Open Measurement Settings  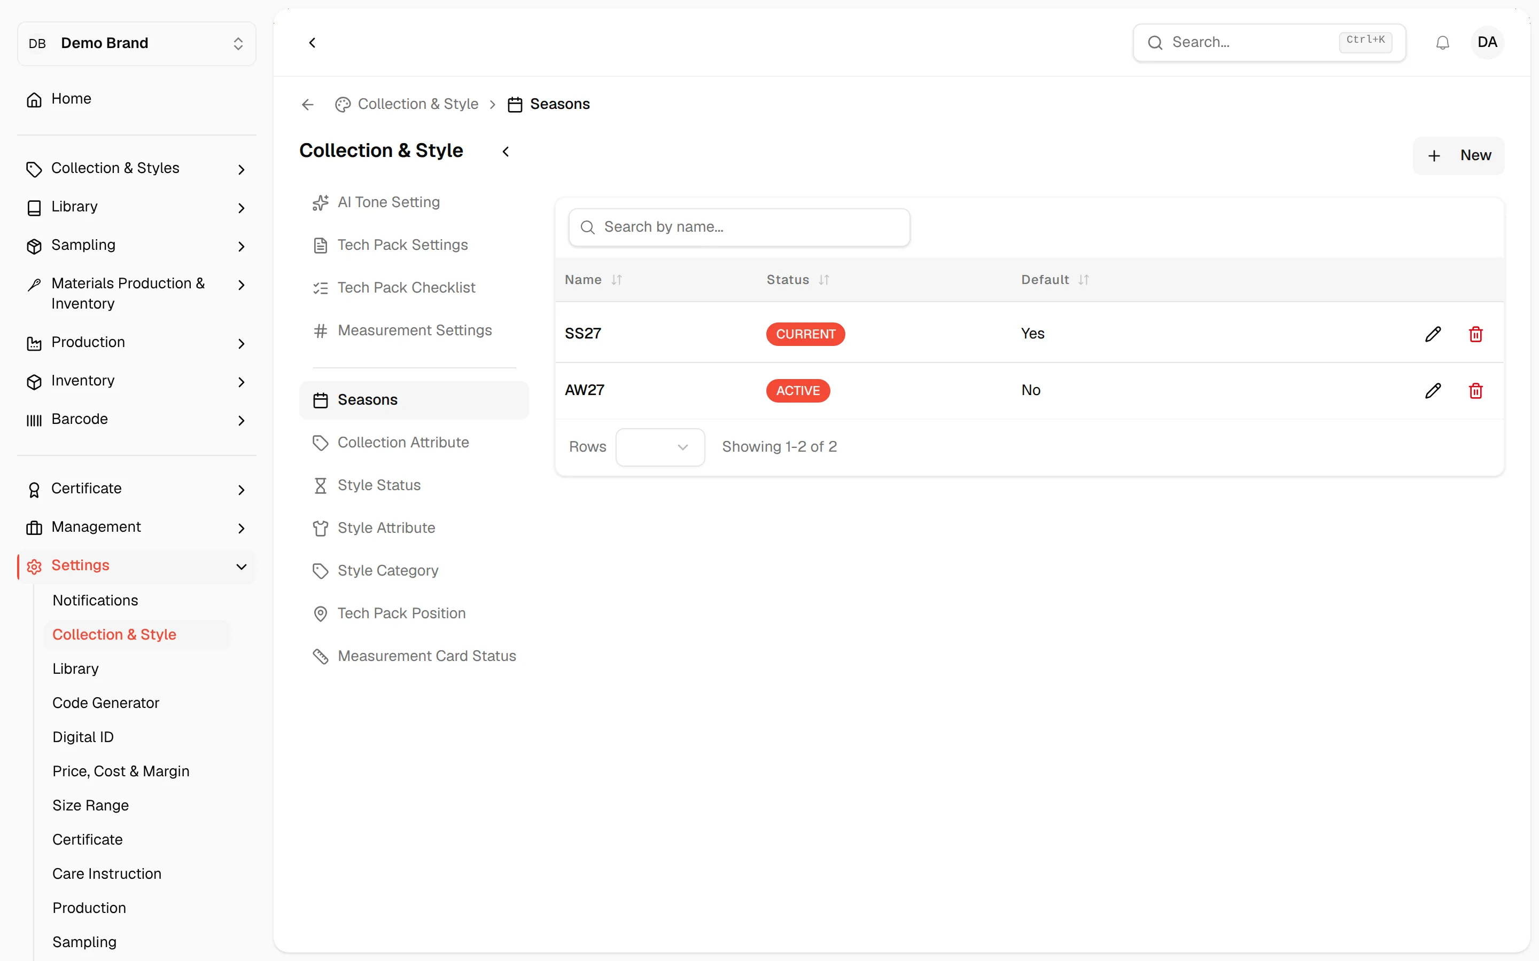point(414,330)
